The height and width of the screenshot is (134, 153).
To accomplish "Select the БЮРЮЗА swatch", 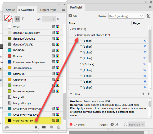I will [33, 50].
